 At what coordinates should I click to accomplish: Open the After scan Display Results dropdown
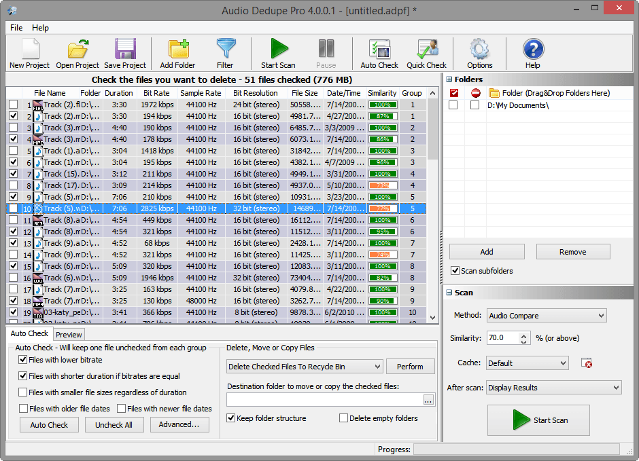pos(554,388)
